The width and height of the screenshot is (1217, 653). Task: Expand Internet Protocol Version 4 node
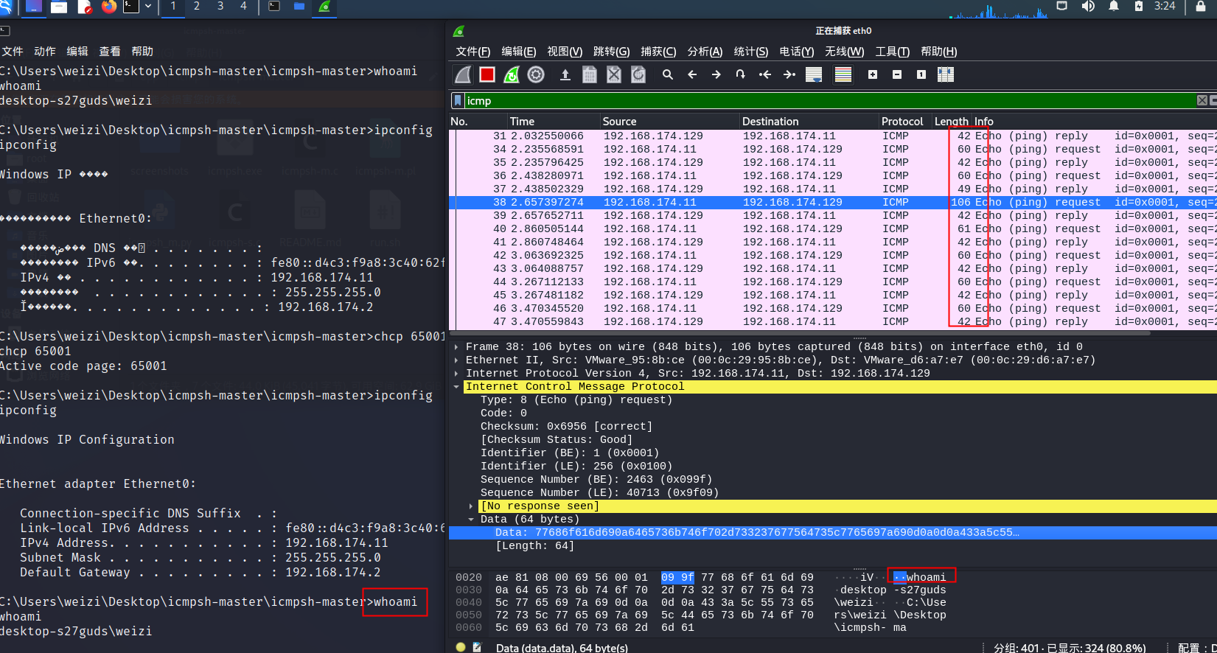coord(457,373)
